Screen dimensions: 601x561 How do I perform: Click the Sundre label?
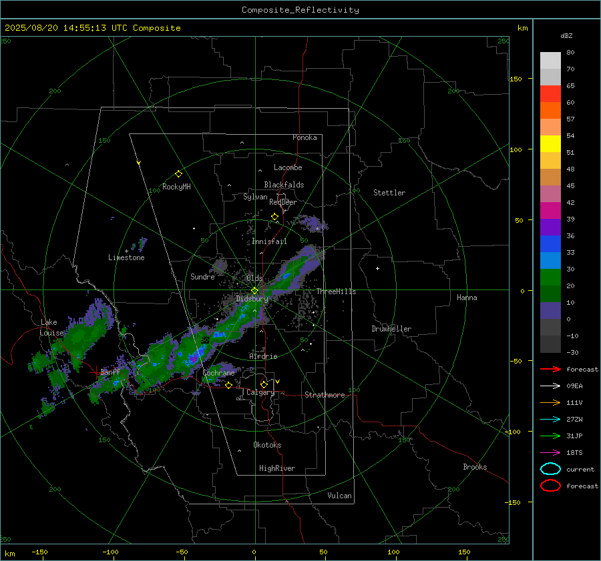coord(202,276)
